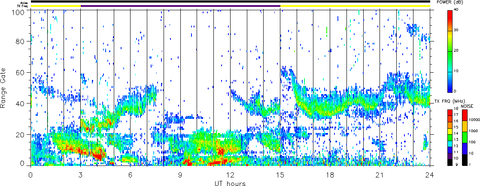Click the black swatch of the NOISE legend

[x=465, y=160]
